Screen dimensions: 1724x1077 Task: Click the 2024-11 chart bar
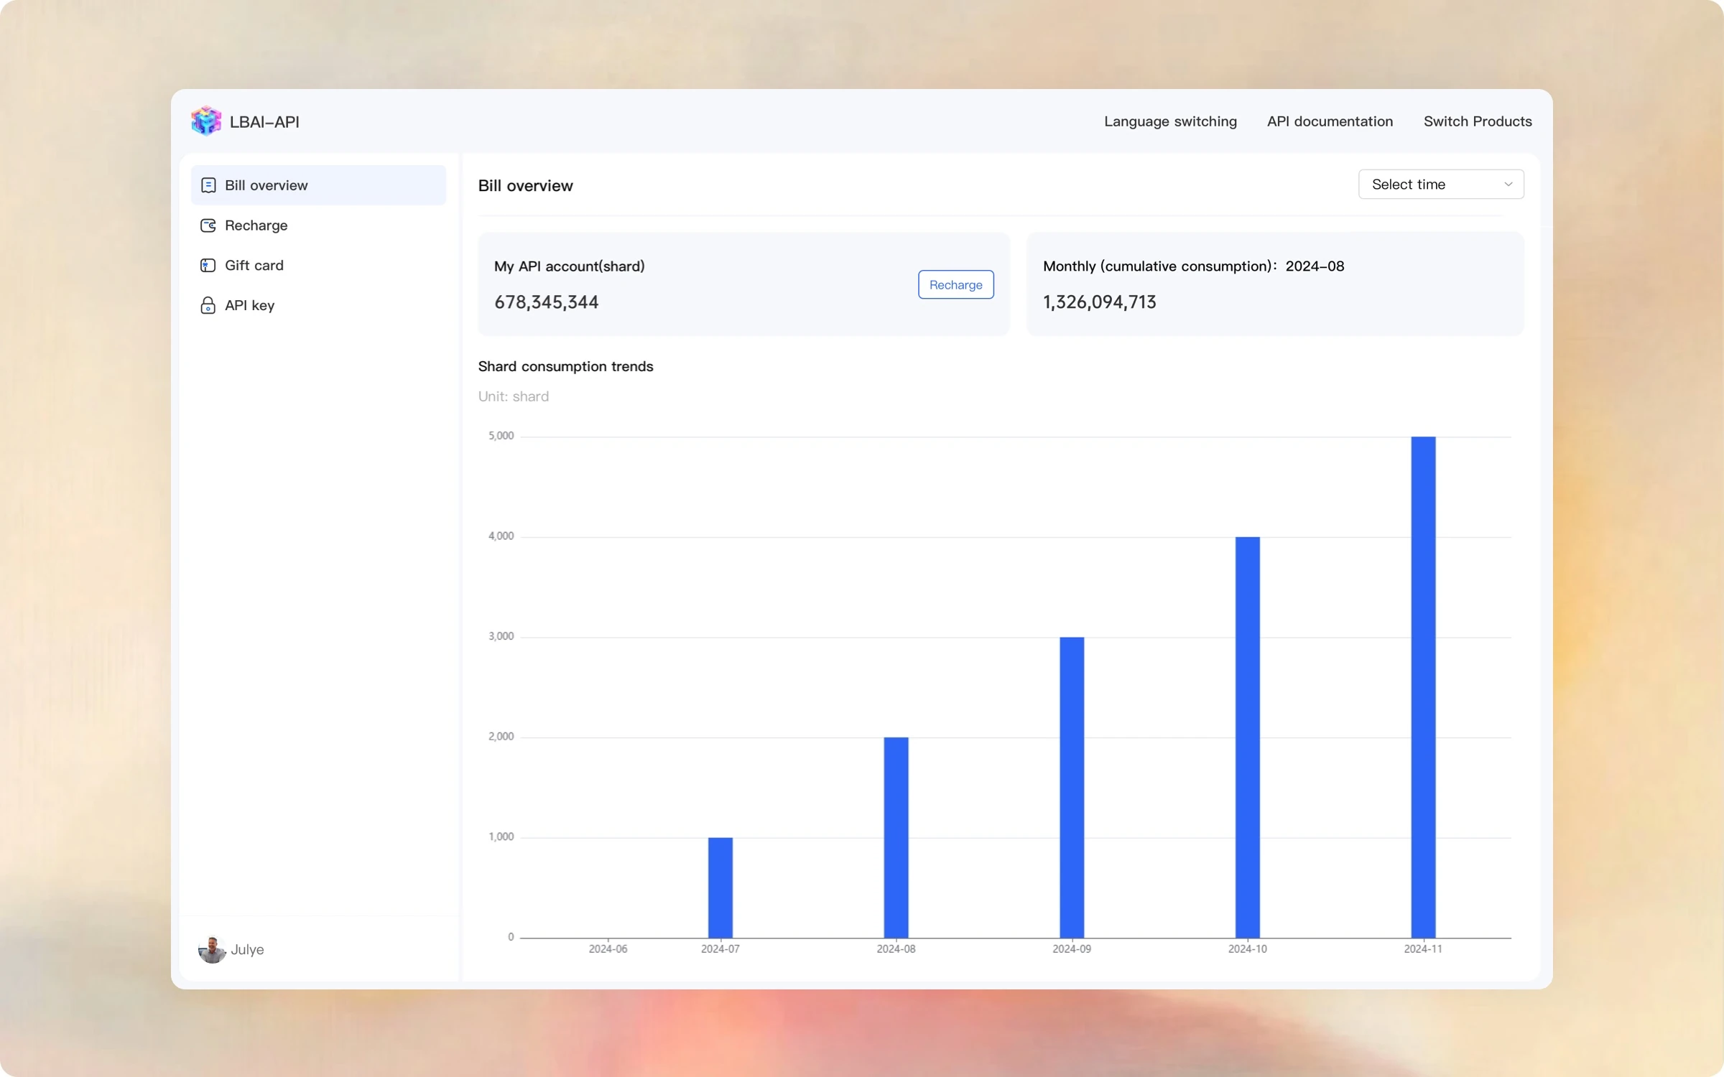[1423, 686]
